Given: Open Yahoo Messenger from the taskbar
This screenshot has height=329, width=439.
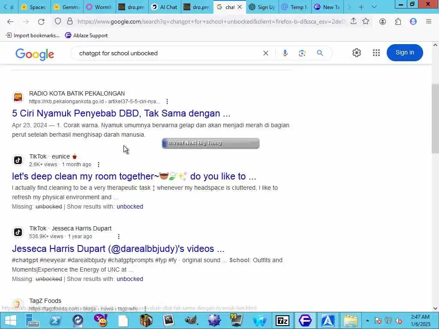Looking at the screenshot, I should click(x=101, y=320).
